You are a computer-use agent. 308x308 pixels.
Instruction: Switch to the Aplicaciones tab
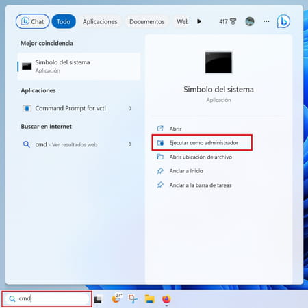click(x=100, y=22)
